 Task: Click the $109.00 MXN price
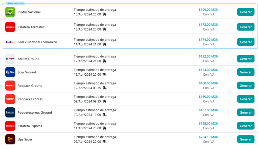tap(208, 10)
